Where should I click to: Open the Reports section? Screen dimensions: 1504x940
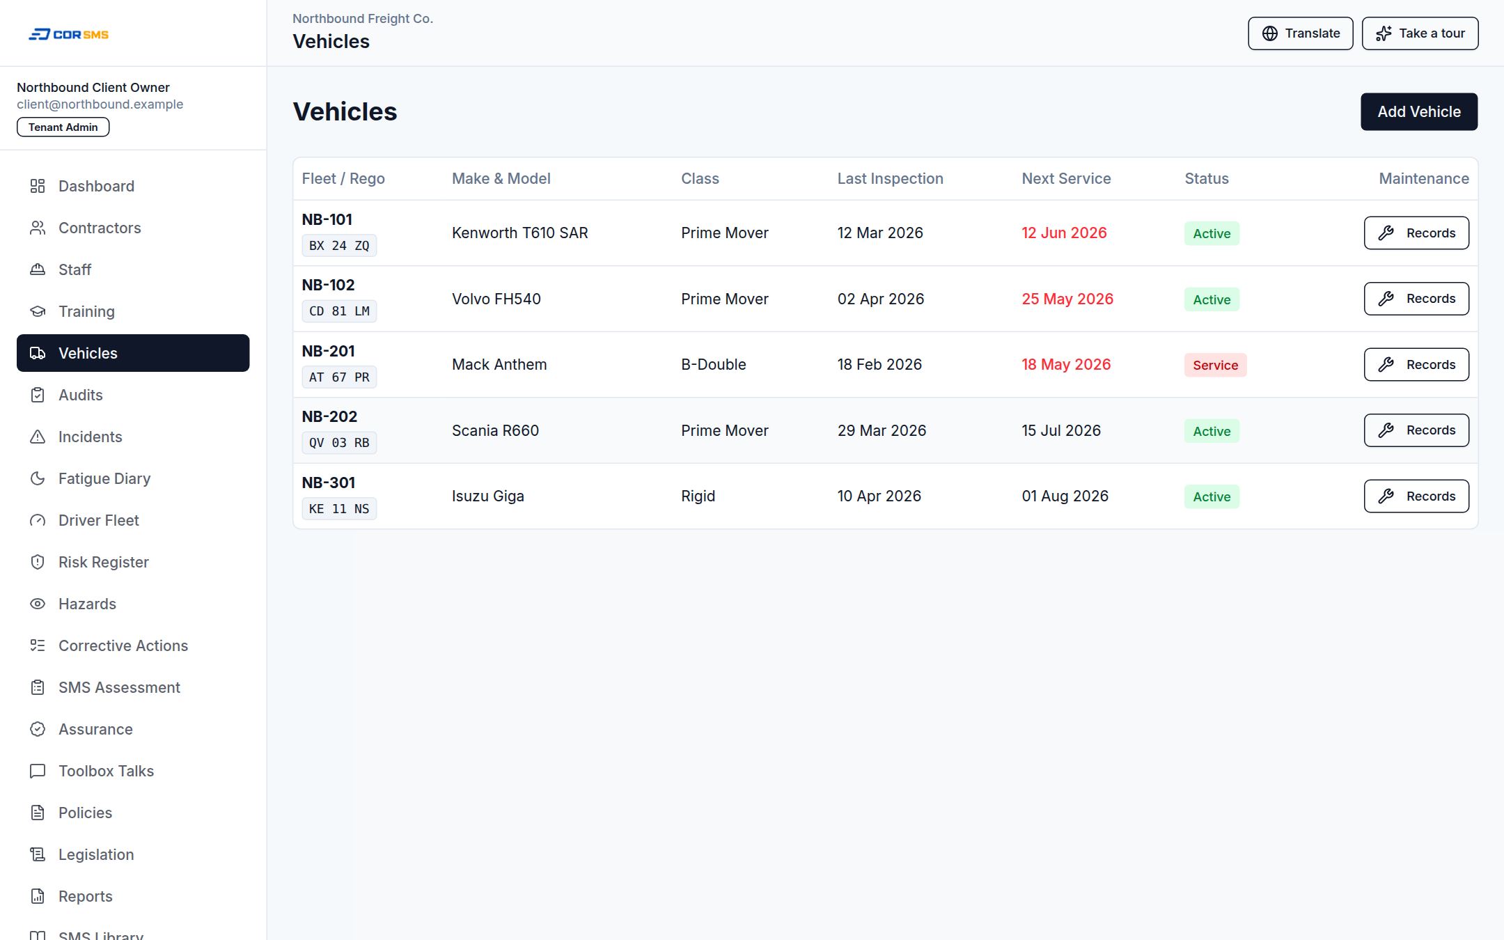coord(133,896)
